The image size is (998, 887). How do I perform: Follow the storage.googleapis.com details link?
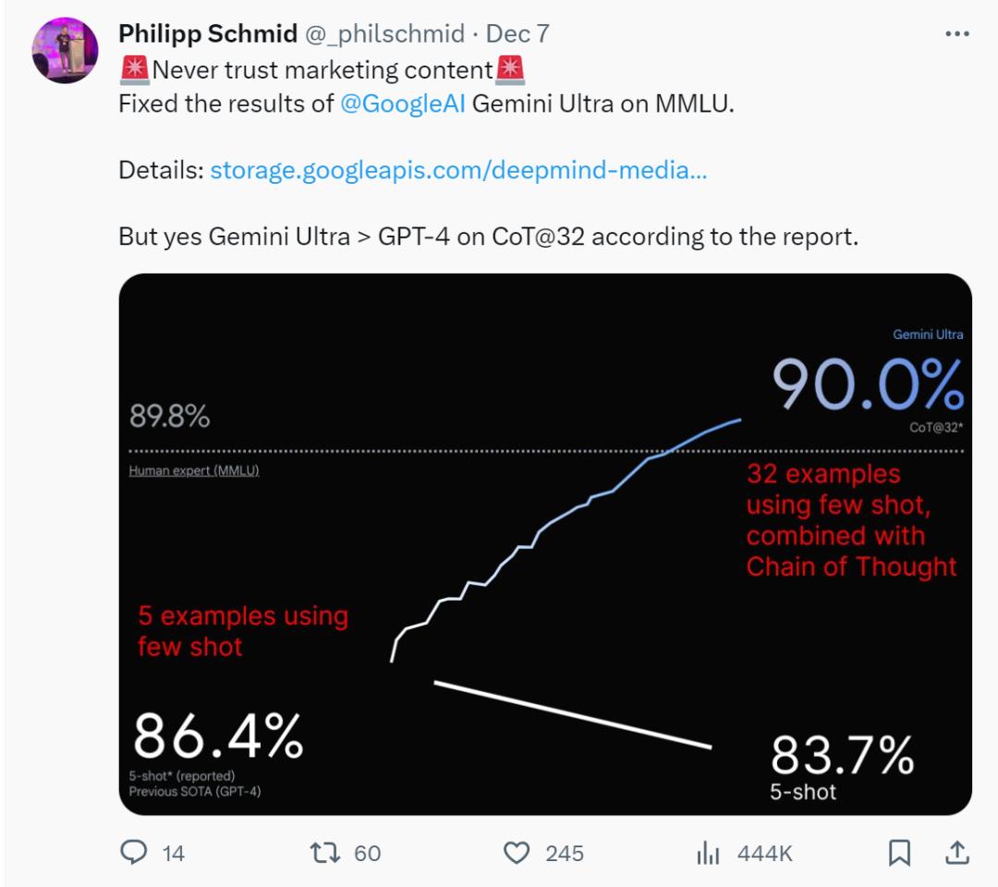point(458,170)
